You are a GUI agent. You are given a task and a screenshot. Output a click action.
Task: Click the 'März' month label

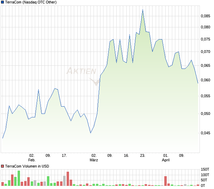94,160
